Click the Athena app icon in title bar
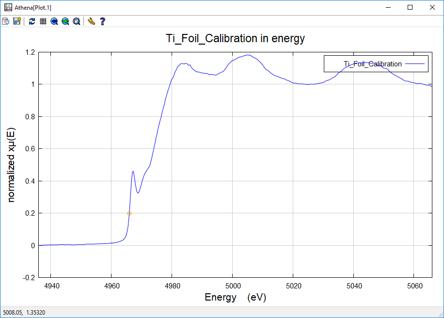The width and height of the screenshot is (444, 318). [x=8, y=7]
